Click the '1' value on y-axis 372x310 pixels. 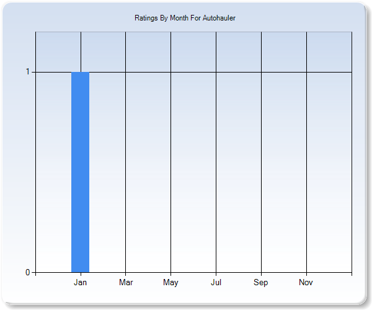click(28, 71)
